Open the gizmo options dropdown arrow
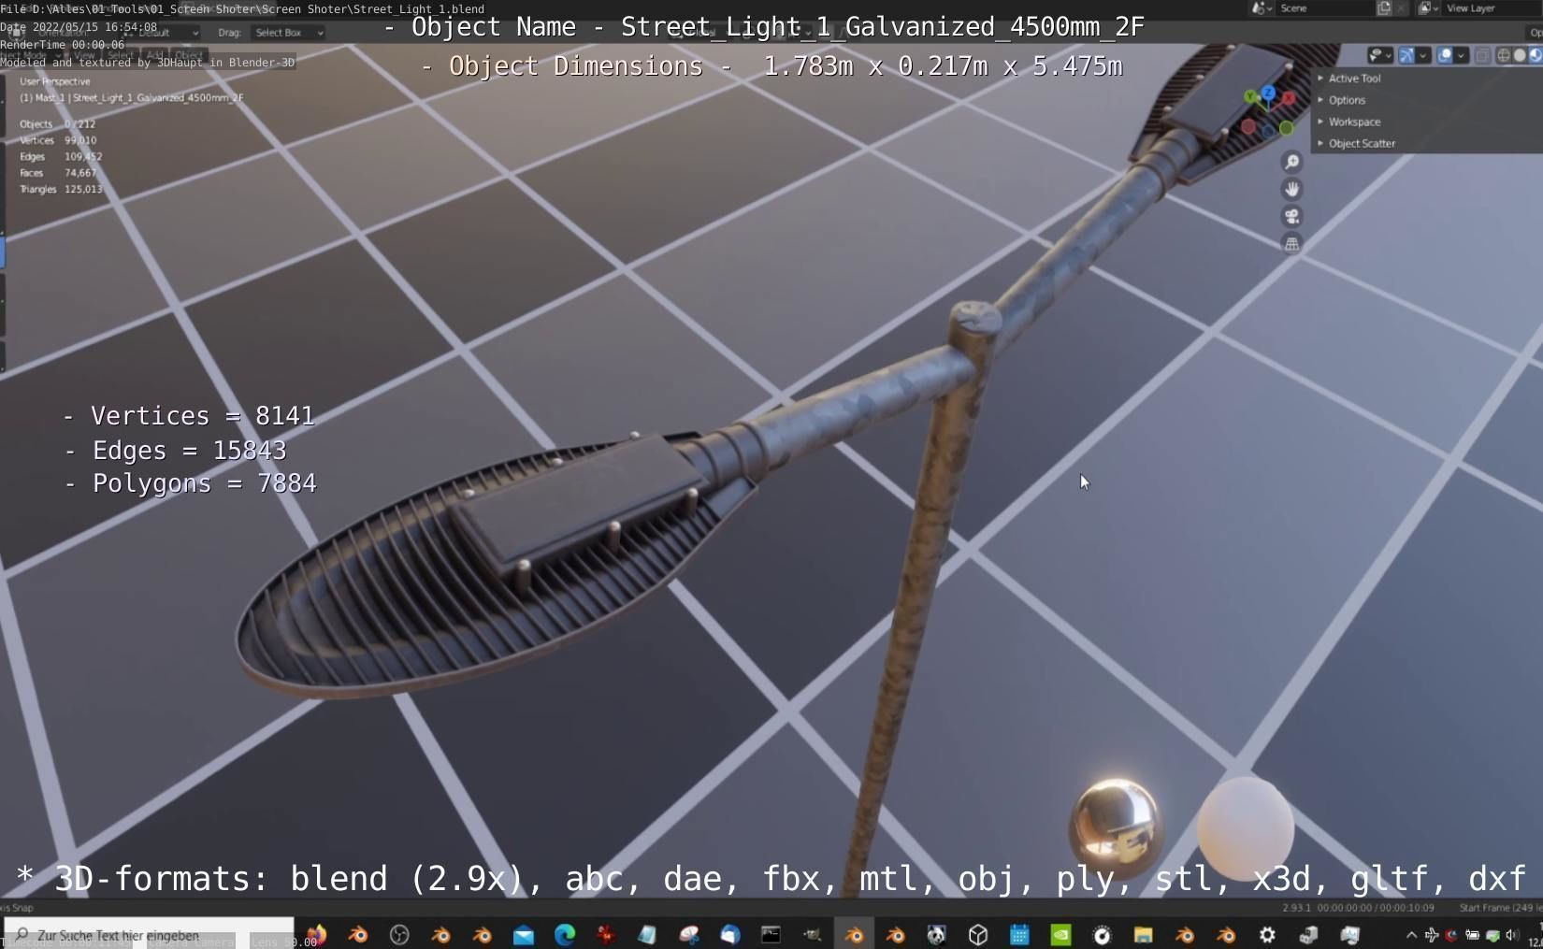1543x949 pixels. [1422, 55]
